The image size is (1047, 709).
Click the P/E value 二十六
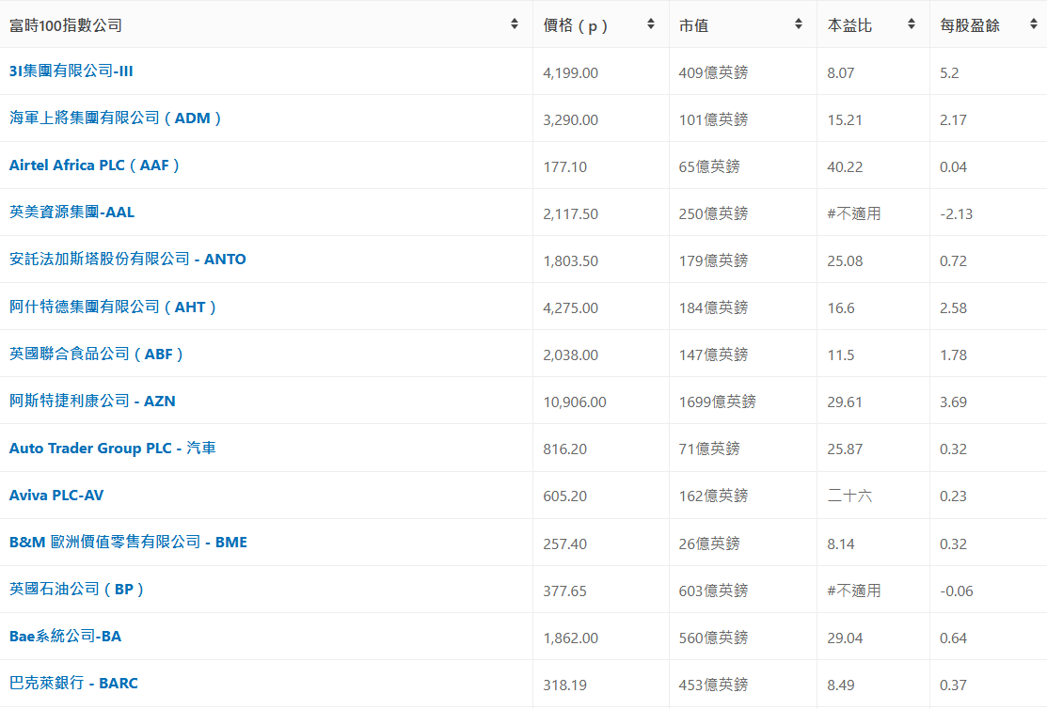click(849, 496)
